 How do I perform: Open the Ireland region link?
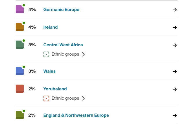(x=50, y=27)
